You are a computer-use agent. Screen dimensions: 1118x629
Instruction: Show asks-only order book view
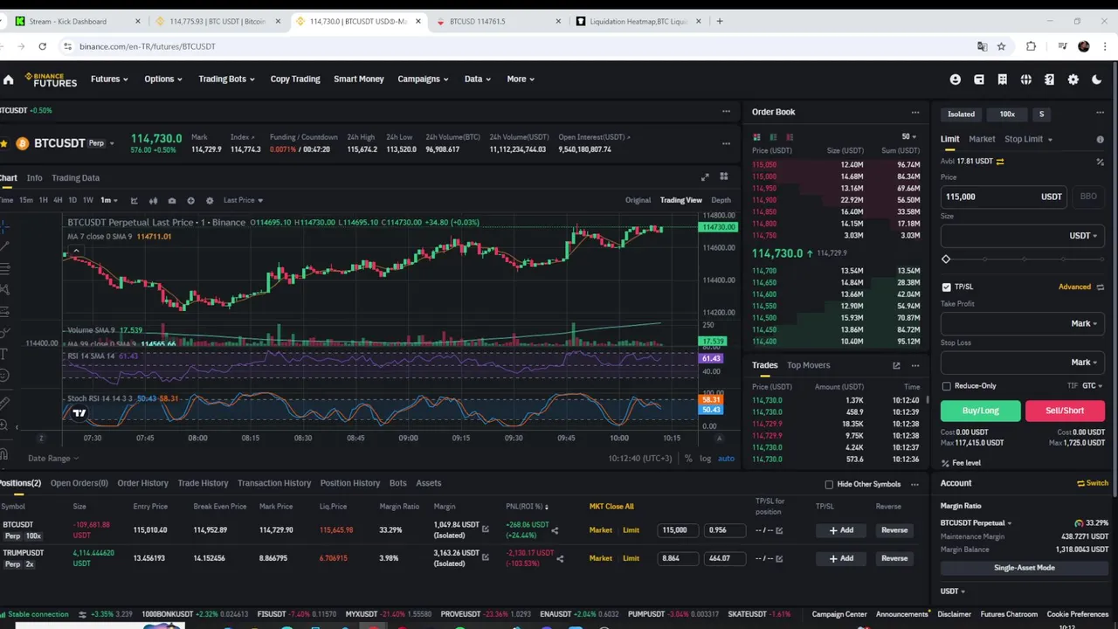790,137
